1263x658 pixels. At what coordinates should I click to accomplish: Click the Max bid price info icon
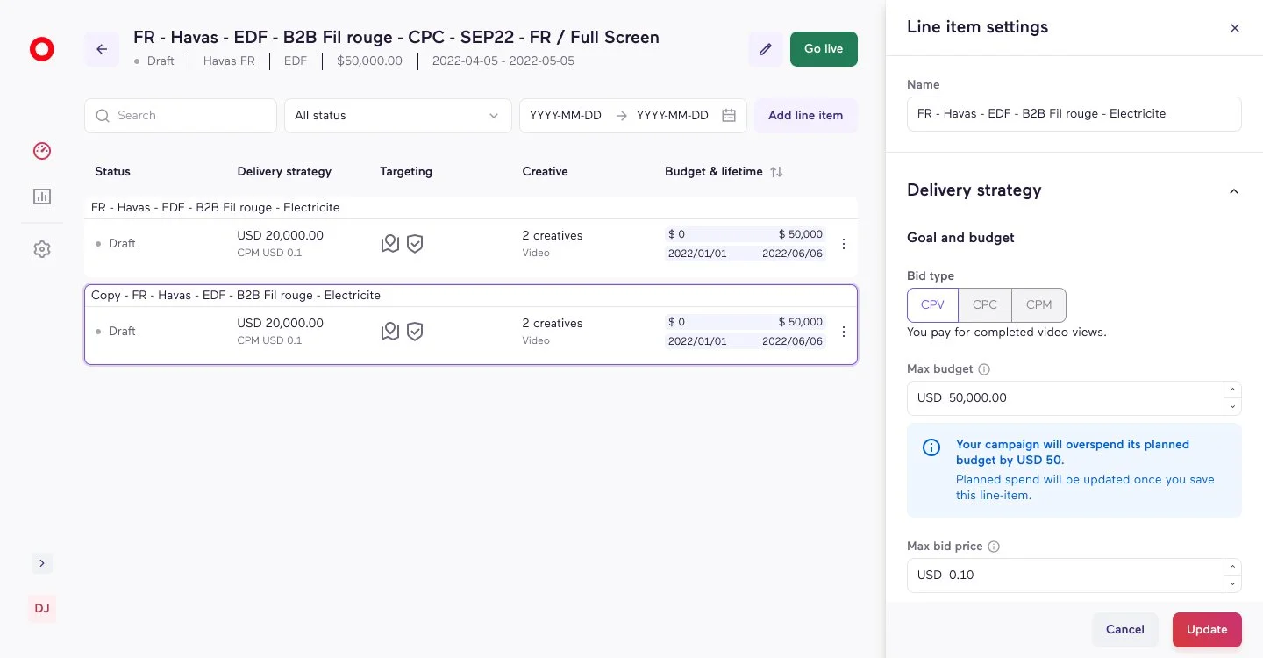(994, 547)
